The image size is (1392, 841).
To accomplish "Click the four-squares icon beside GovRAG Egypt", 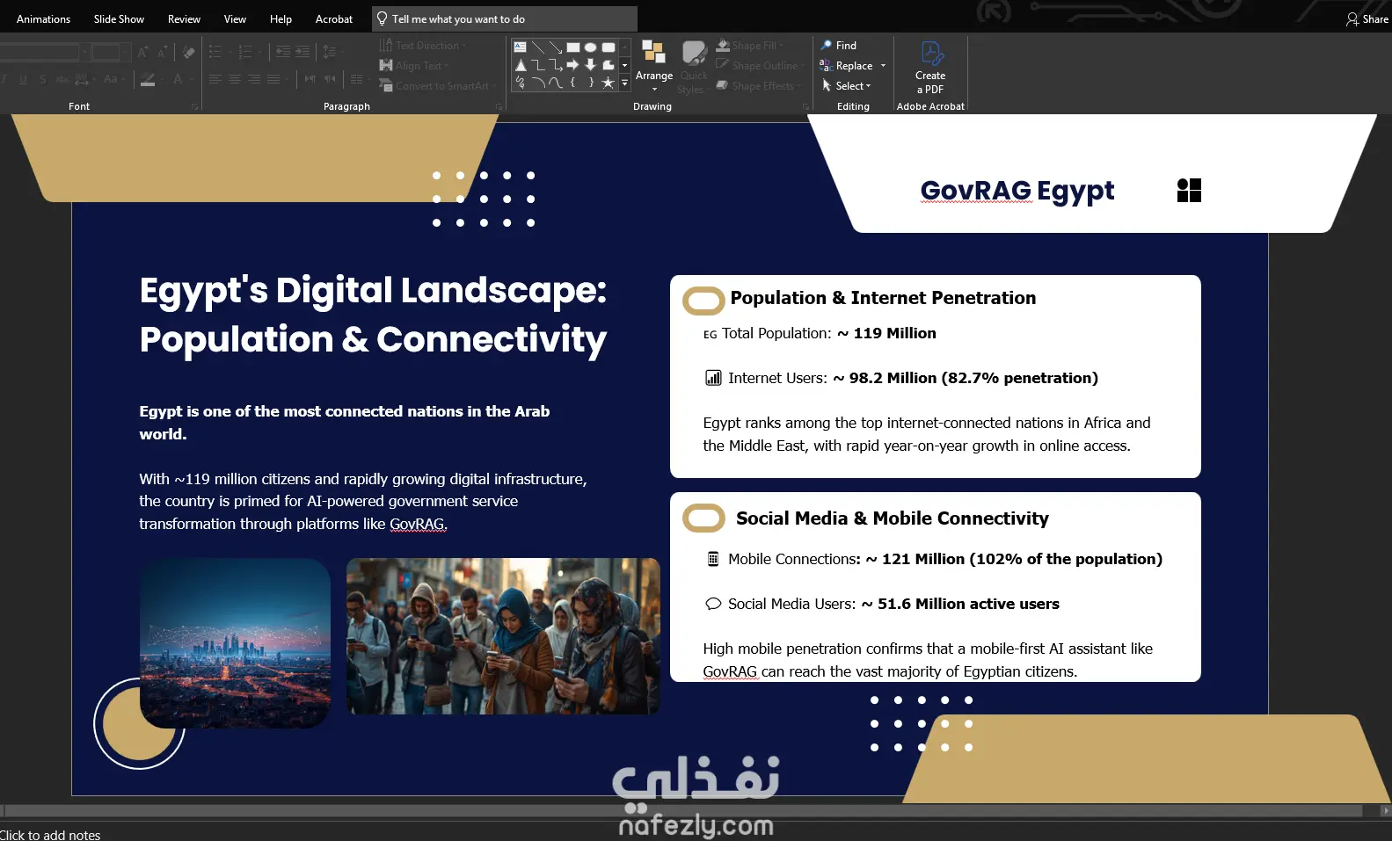I will pos(1189,191).
